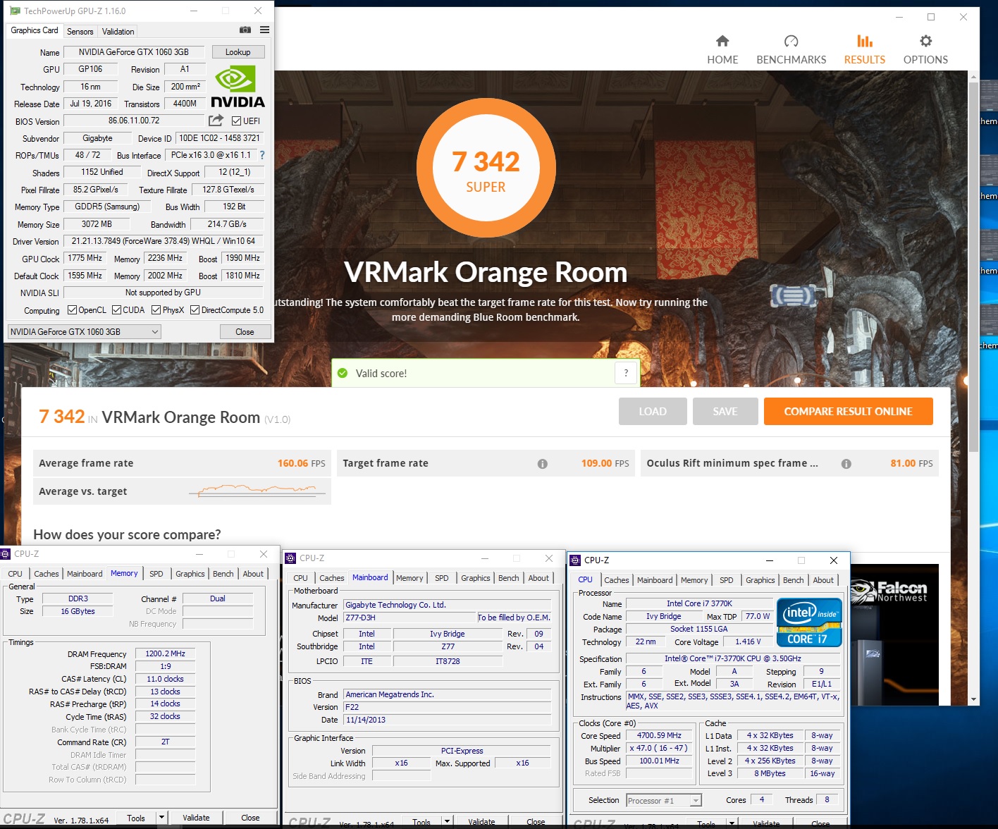Image resolution: width=998 pixels, height=829 pixels.
Task: Open Tools dropdown arrow in CPU-Z CPU window
Action: (x=732, y=823)
